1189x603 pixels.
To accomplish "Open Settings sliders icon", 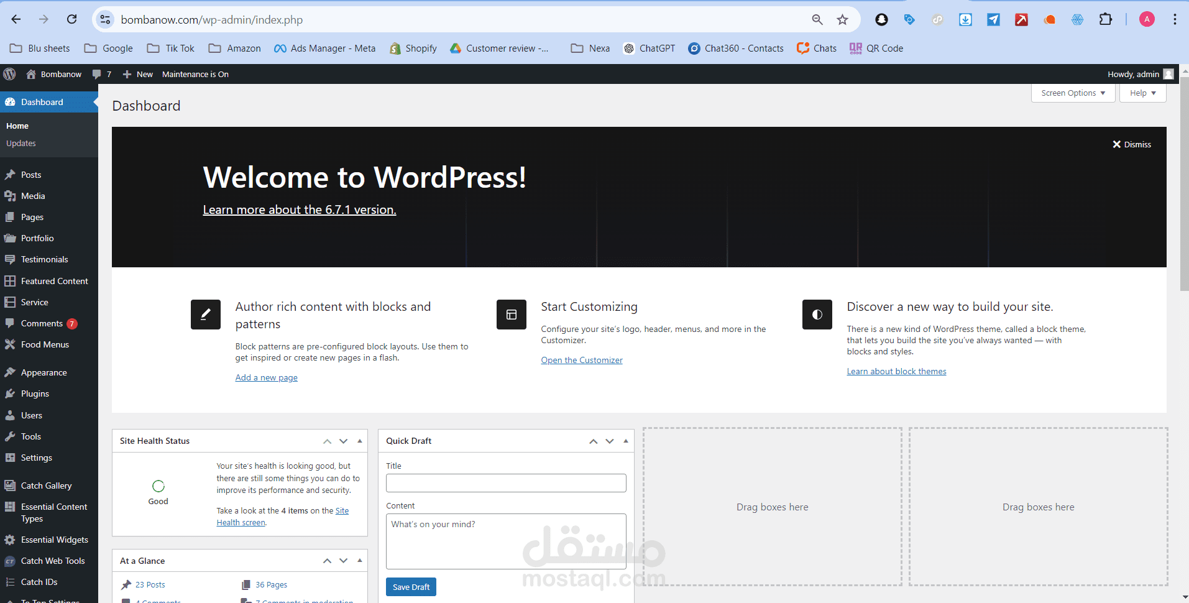I will pyautogui.click(x=10, y=458).
